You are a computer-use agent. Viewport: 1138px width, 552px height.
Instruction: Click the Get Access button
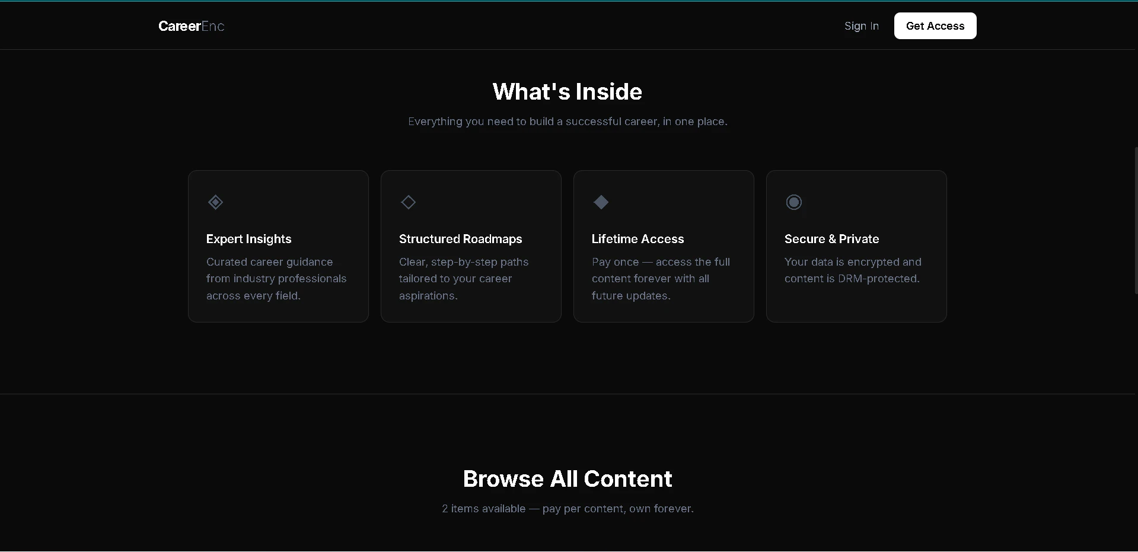(x=935, y=26)
